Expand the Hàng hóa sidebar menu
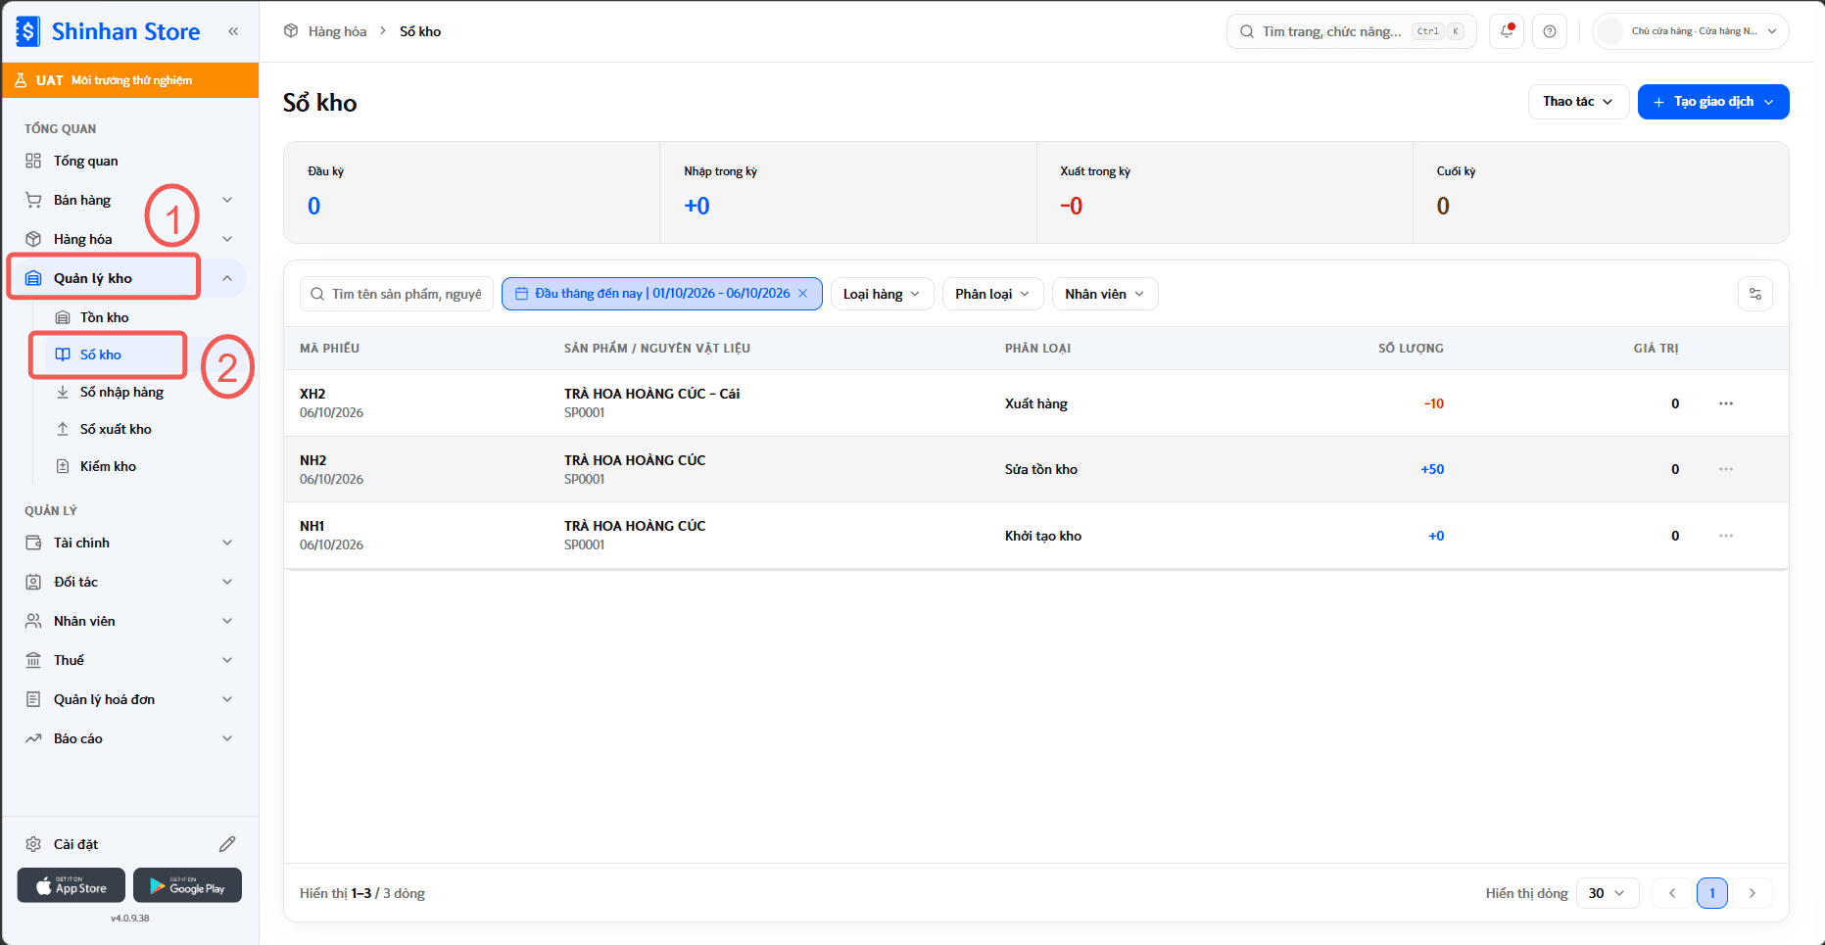Screen dimensions: 1825x945 tap(131, 239)
